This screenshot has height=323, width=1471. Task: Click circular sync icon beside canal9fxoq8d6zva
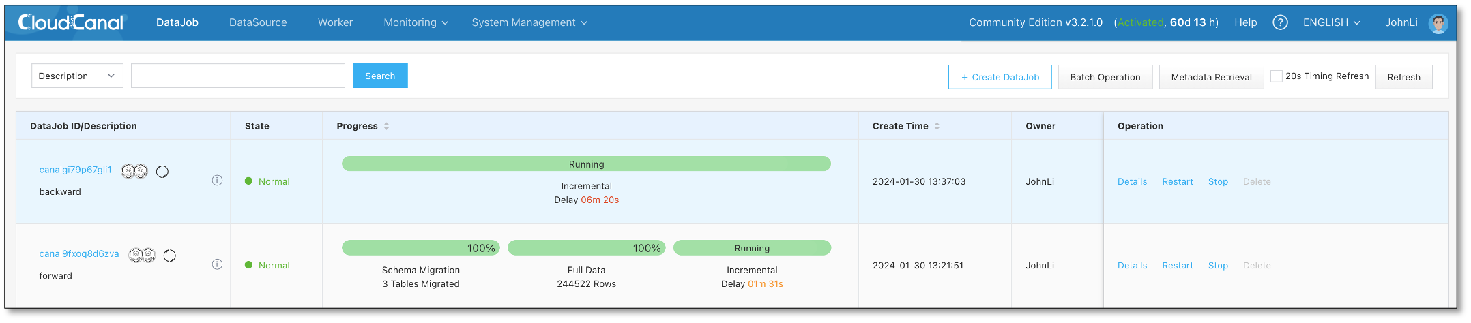(170, 256)
